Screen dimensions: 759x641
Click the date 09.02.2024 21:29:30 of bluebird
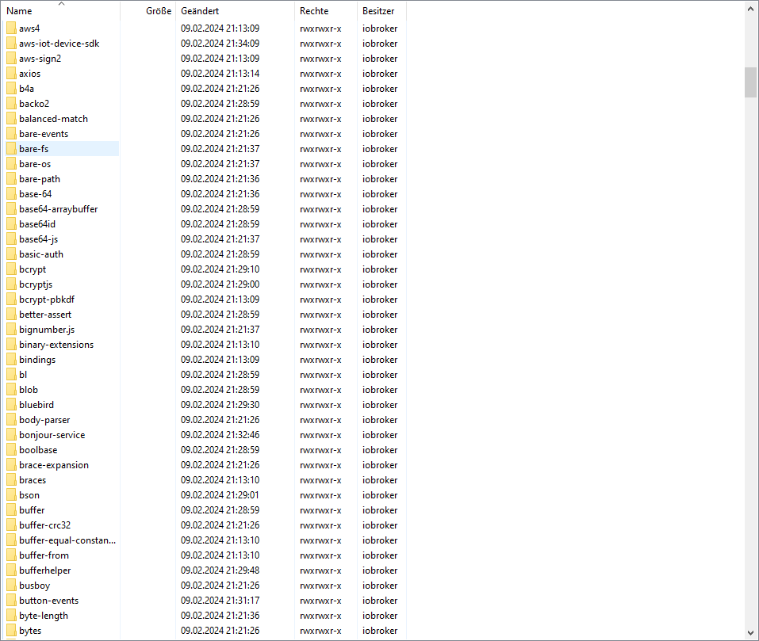tap(220, 405)
